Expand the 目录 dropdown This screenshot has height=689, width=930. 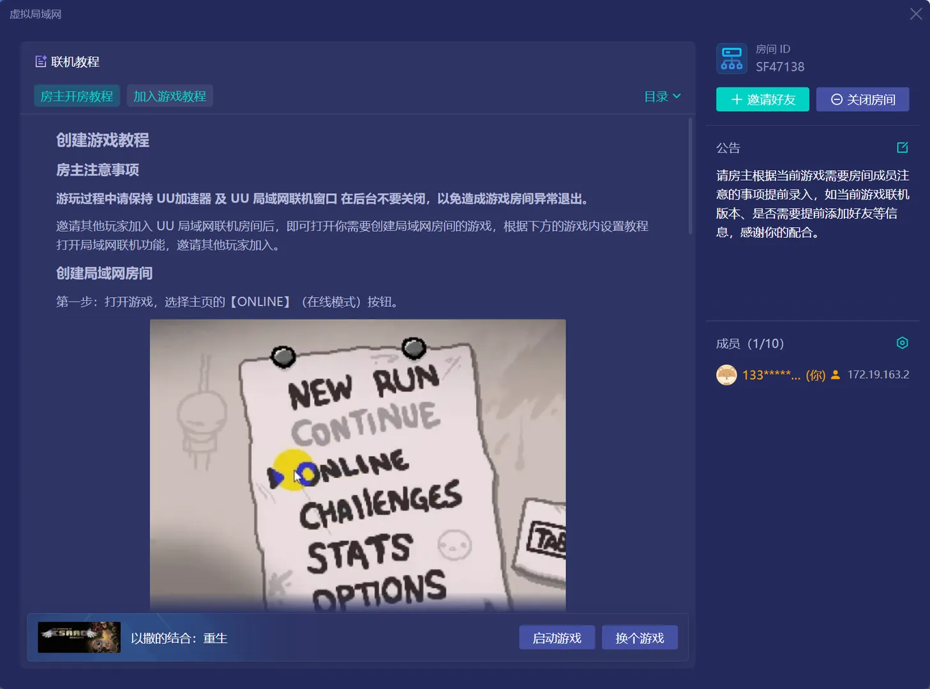[663, 96]
